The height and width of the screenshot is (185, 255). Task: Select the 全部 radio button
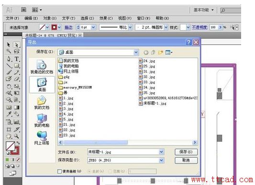pos(89,171)
